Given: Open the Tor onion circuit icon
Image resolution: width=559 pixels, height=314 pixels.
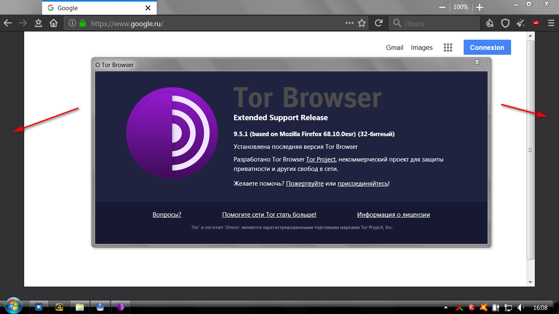Looking at the screenshot, I should pyautogui.click(x=490, y=23).
